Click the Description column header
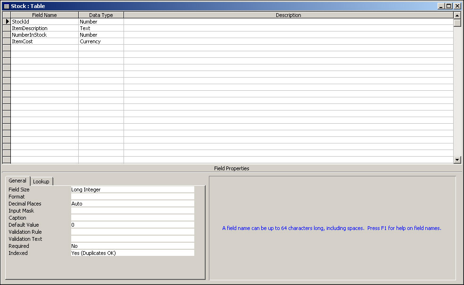Screen dimensions: 464x285 click(288, 15)
